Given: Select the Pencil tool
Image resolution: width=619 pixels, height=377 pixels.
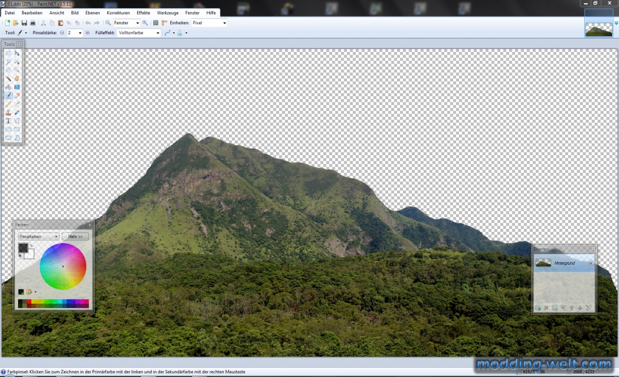Looking at the screenshot, I should (x=8, y=104).
